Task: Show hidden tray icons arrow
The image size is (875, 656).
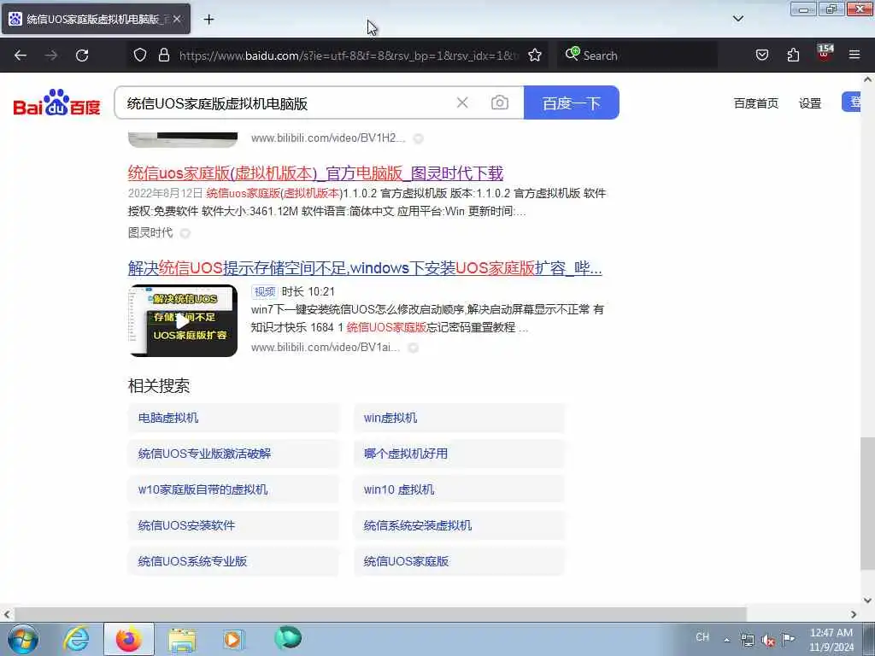Action: pos(726,640)
